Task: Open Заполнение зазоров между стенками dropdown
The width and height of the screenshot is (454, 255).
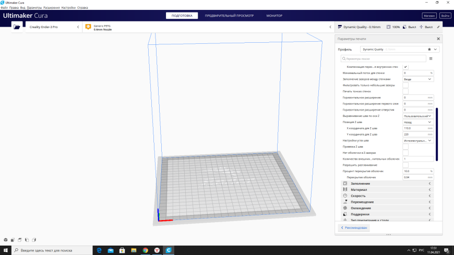Action: 418,79
